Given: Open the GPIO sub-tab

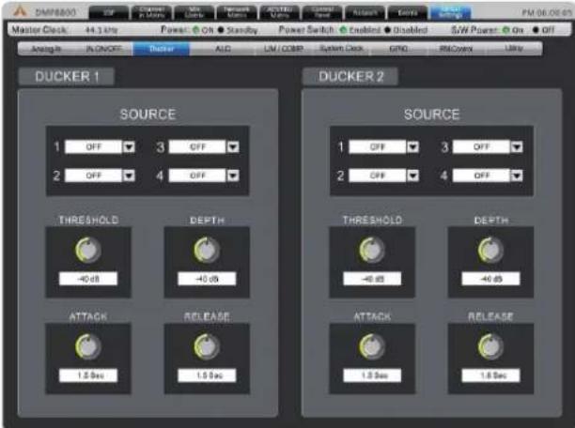Looking at the screenshot, I should (398, 49).
